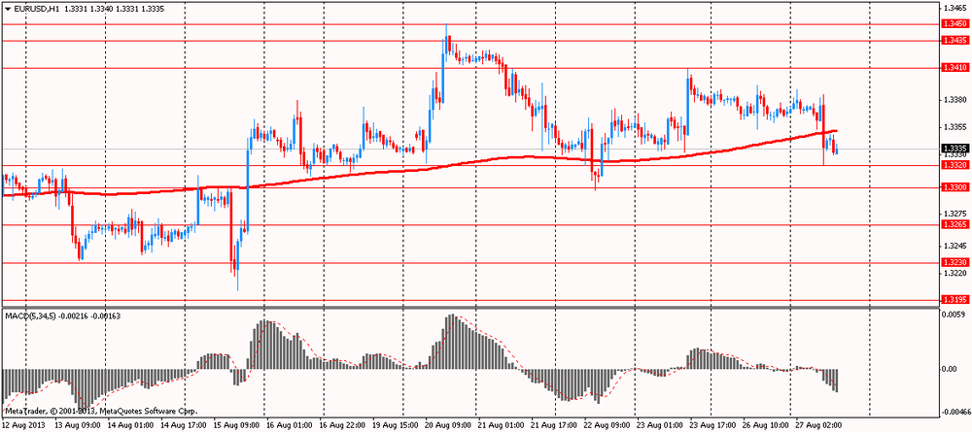This screenshot has width=972, height=432.
Task: Click the EURUSD,H1 chart title text
Action: 36,10
